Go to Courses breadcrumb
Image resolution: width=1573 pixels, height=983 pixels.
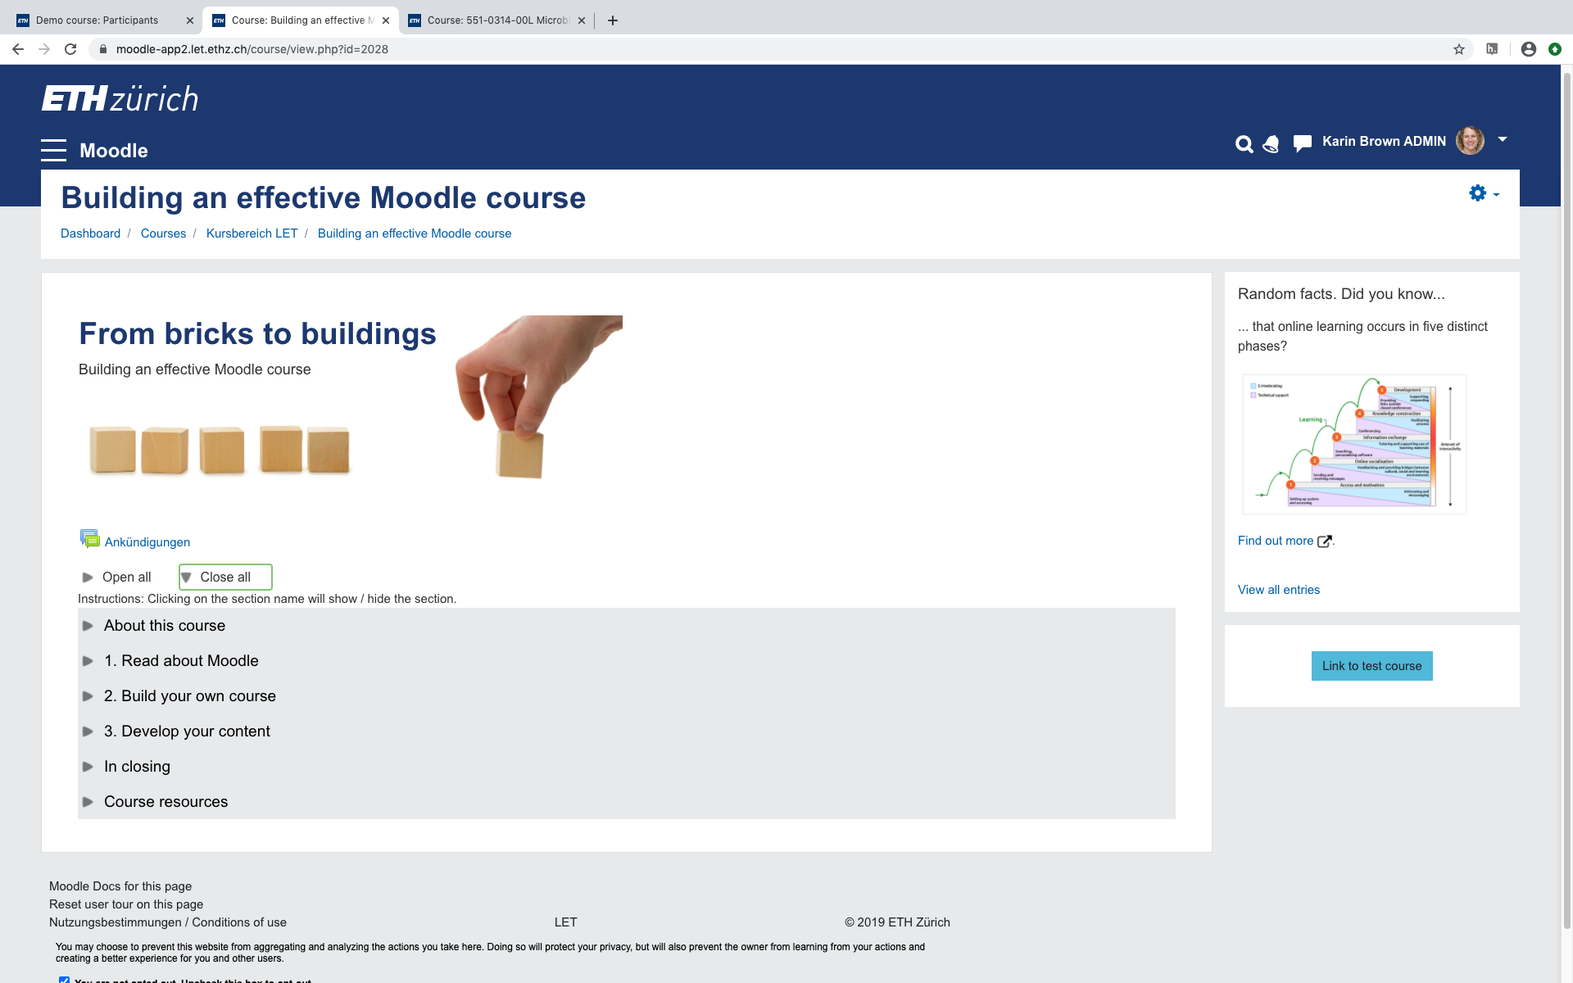(x=163, y=233)
